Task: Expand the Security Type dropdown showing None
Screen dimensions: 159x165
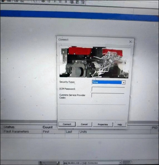Action: pyautogui.click(x=109, y=82)
